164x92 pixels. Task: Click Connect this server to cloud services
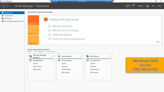[68, 39]
